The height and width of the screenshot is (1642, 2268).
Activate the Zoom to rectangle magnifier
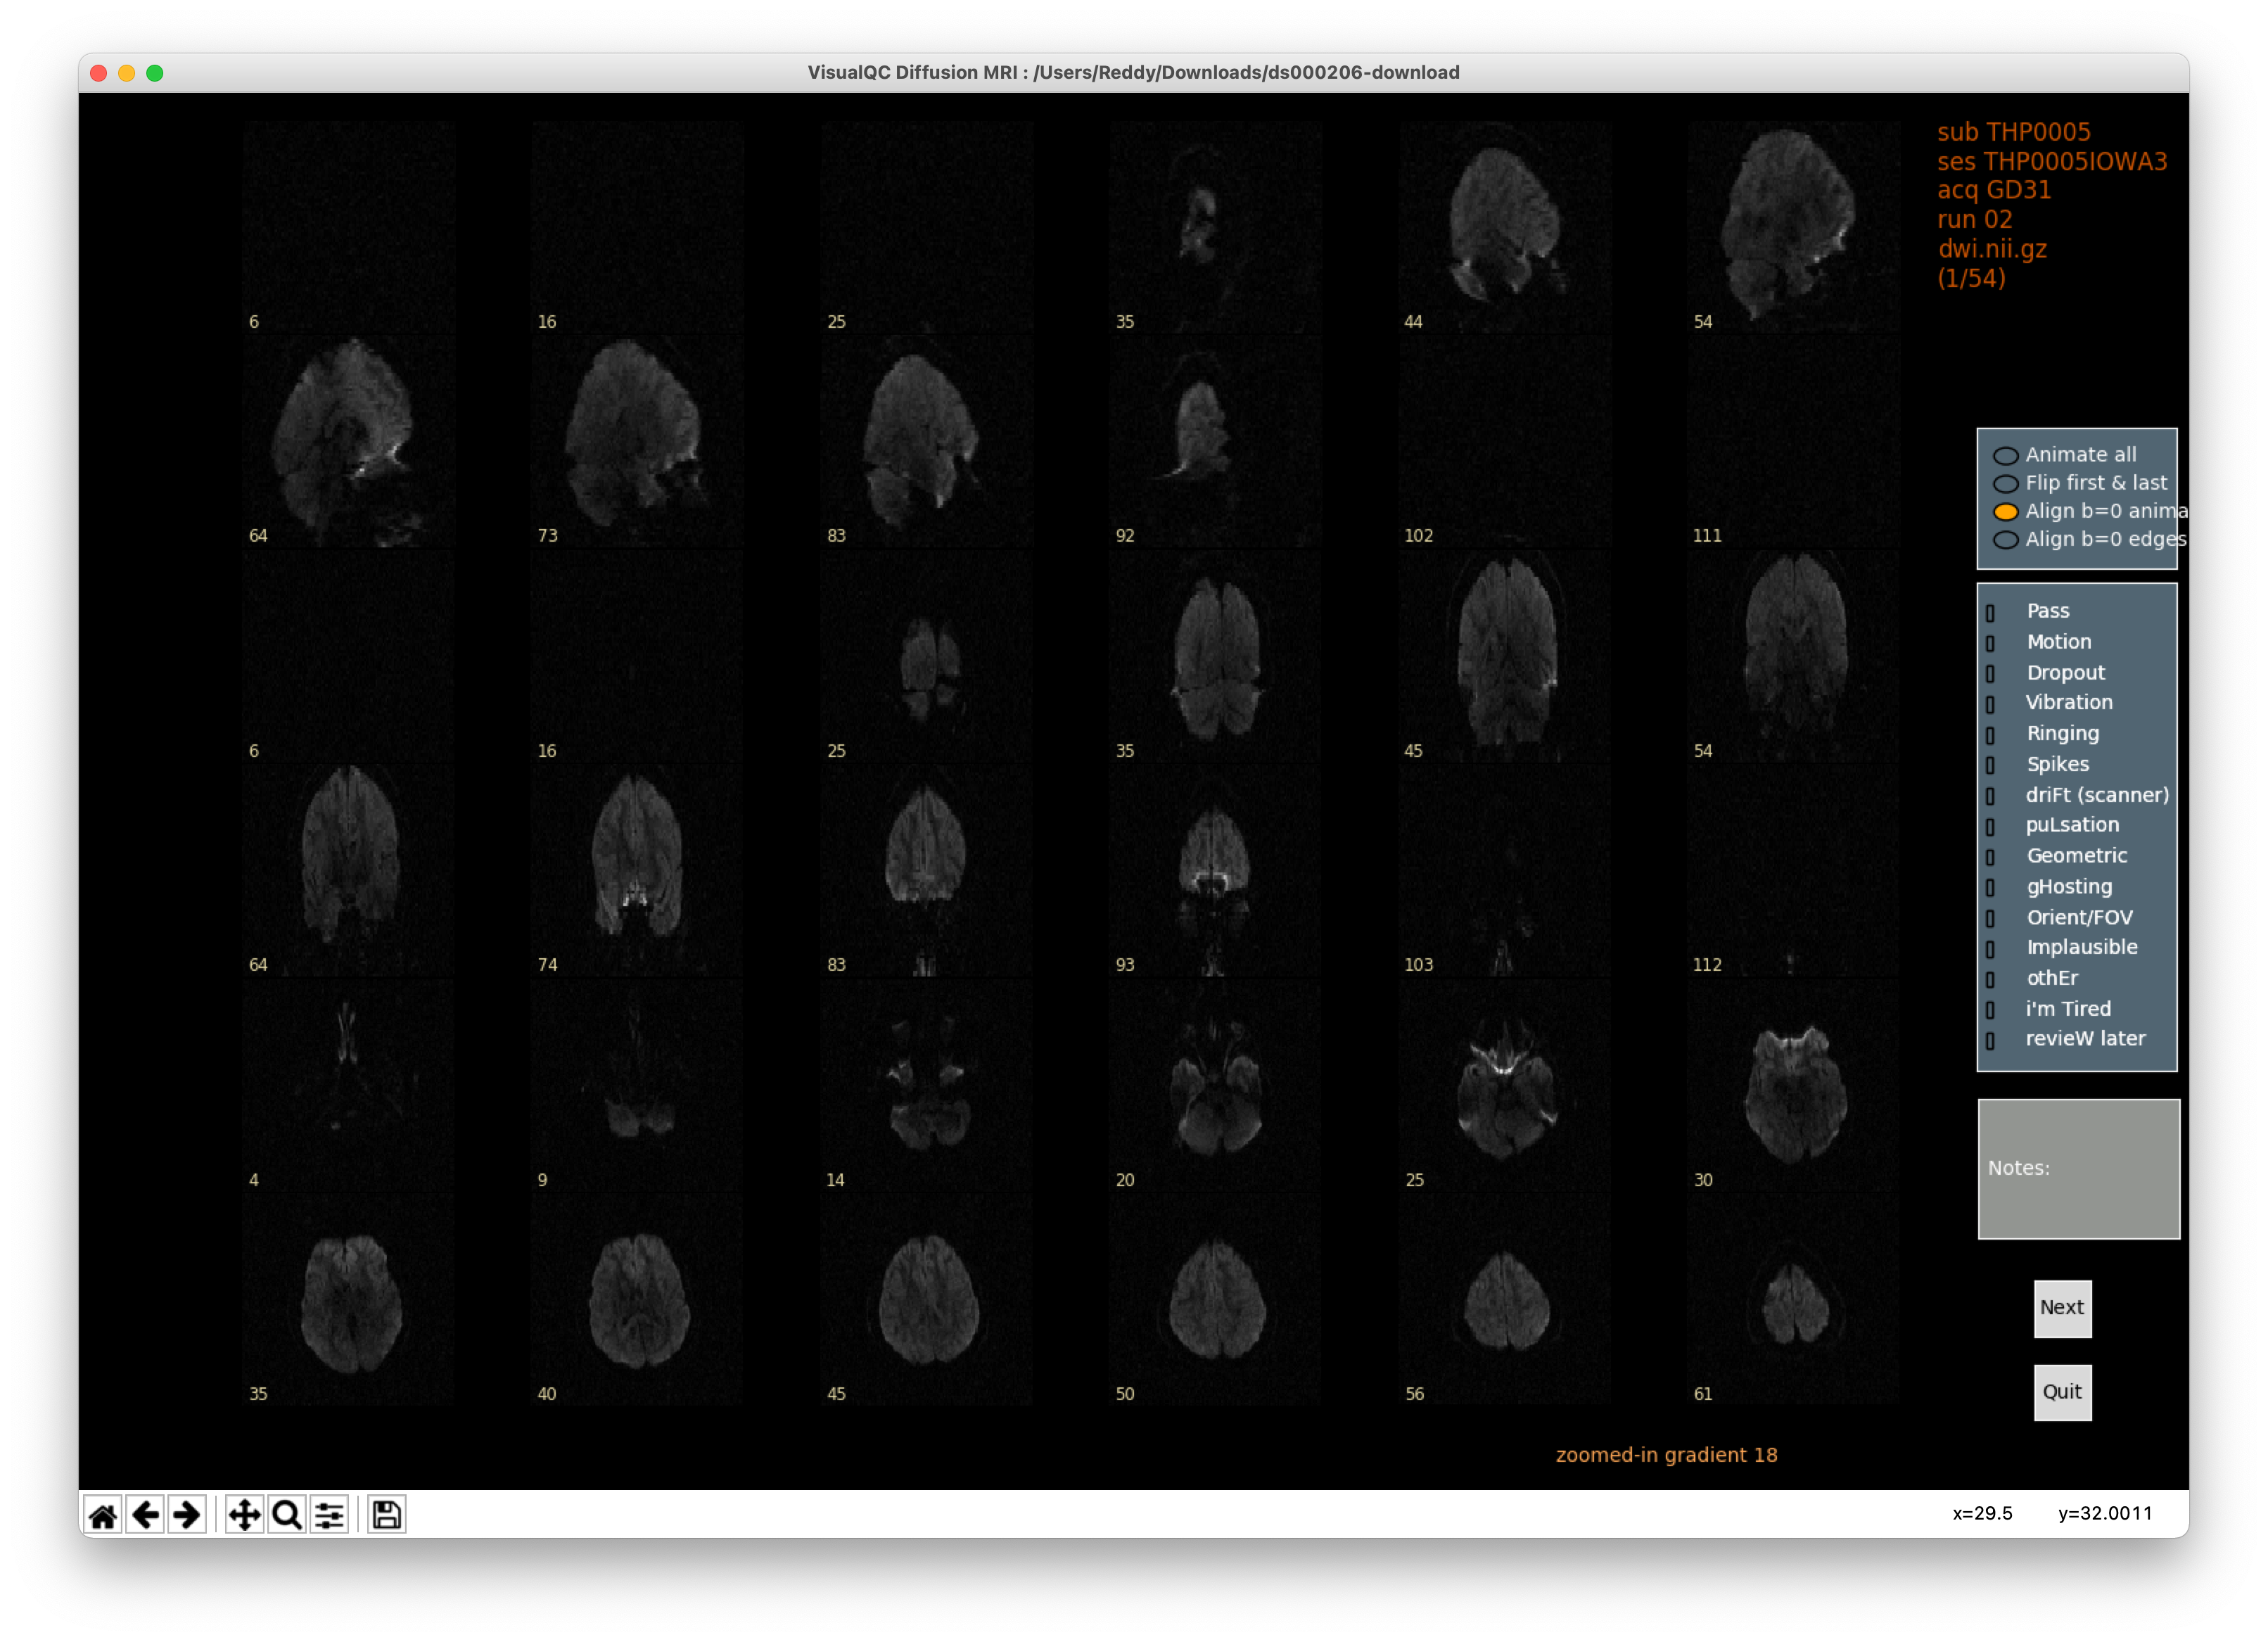pyautogui.click(x=286, y=1514)
